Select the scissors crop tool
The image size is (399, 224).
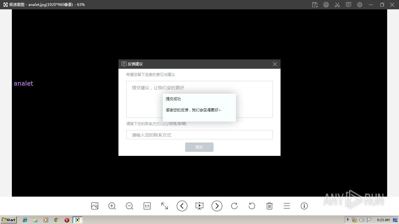point(337,5)
